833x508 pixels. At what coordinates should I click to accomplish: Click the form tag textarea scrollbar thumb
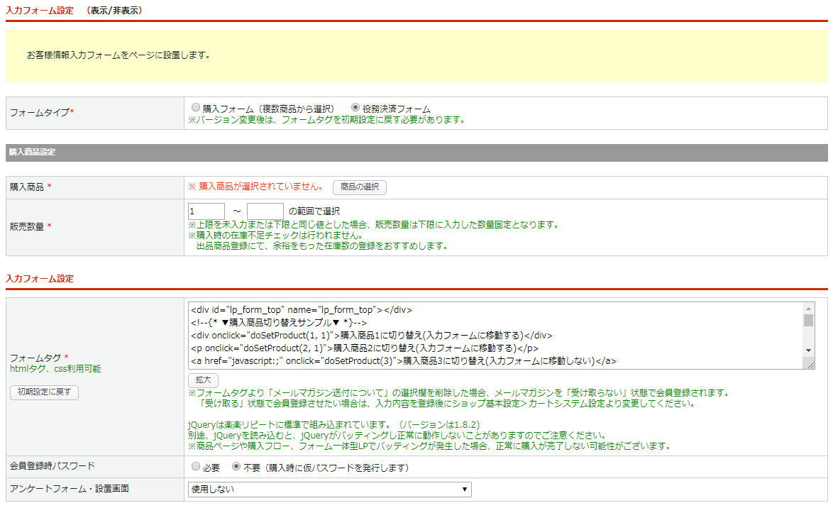pos(808,321)
